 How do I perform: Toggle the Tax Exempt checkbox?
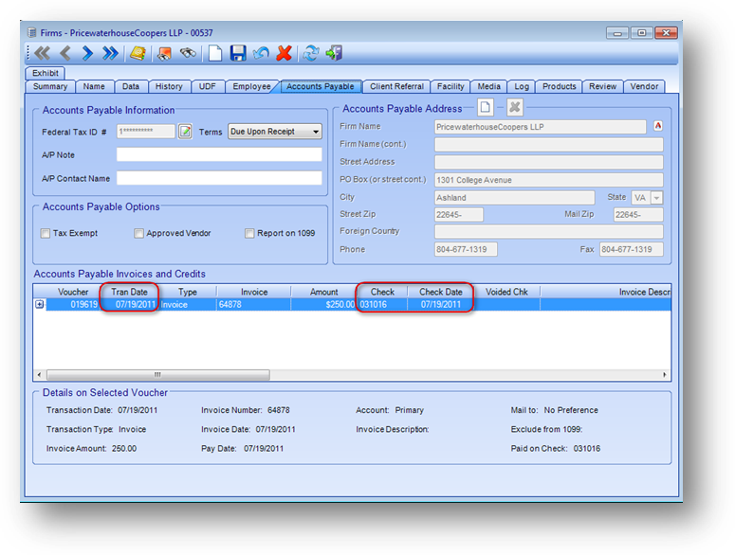tap(46, 233)
